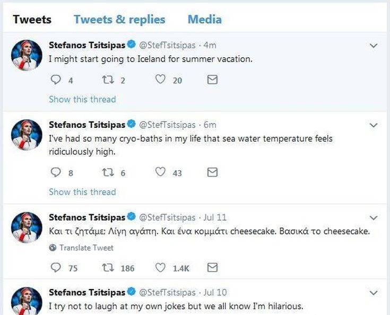Reply to the Iceland vacation tweet
The width and height of the screenshot is (390, 315).
click(55, 80)
